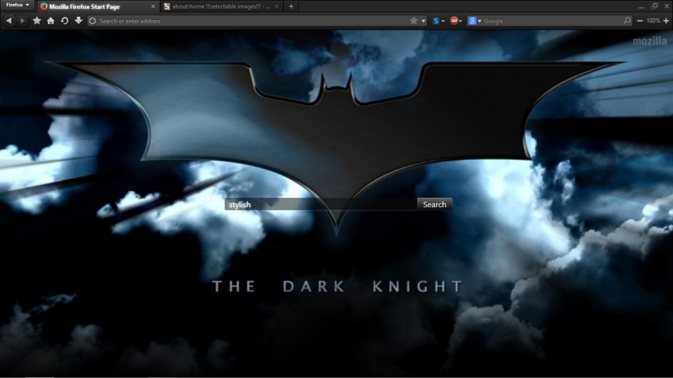Click the site identity icon in address bar
673x378 pixels.
tap(92, 21)
